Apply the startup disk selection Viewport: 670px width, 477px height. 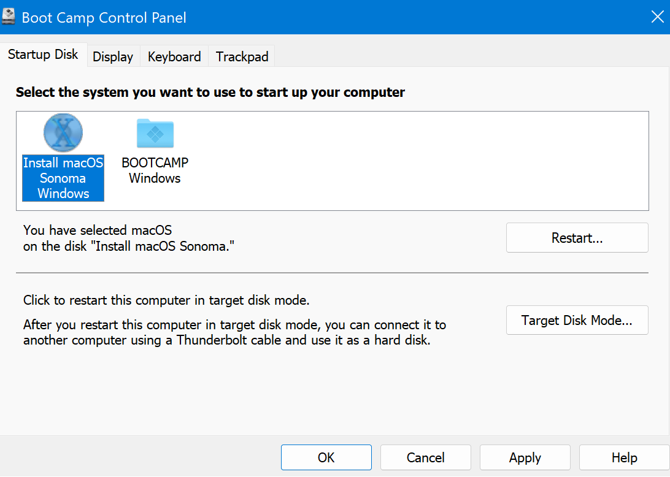[x=525, y=457]
